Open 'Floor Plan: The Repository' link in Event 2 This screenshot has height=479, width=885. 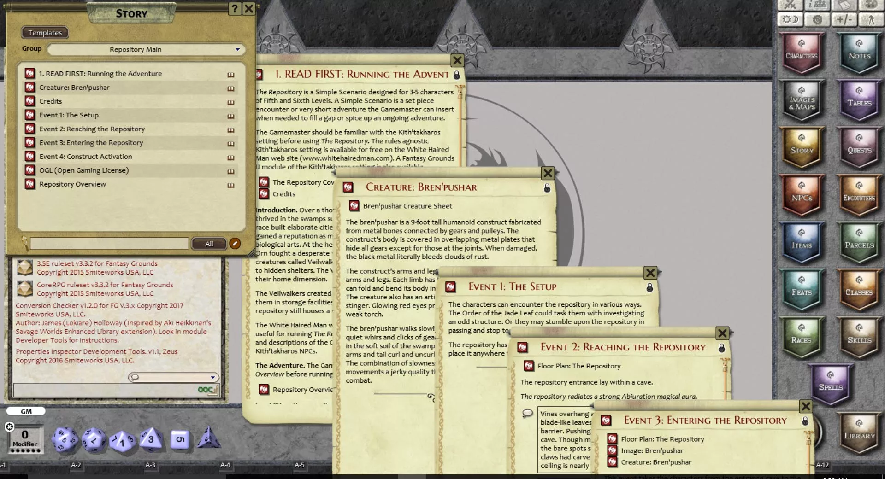(579, 366)
